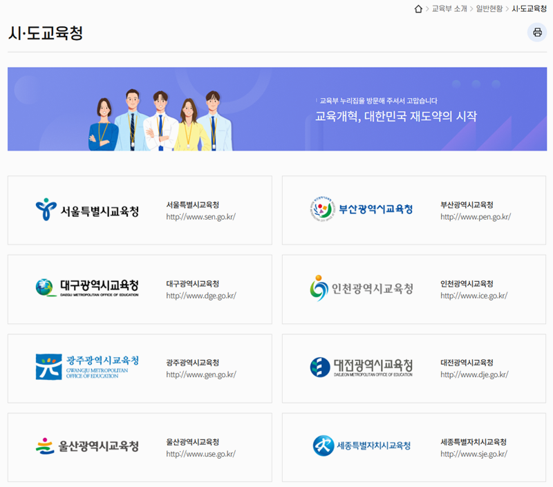Click the print page icon
Image resolution: width=553 pixels, height=487 pixels.
(537, 32)
